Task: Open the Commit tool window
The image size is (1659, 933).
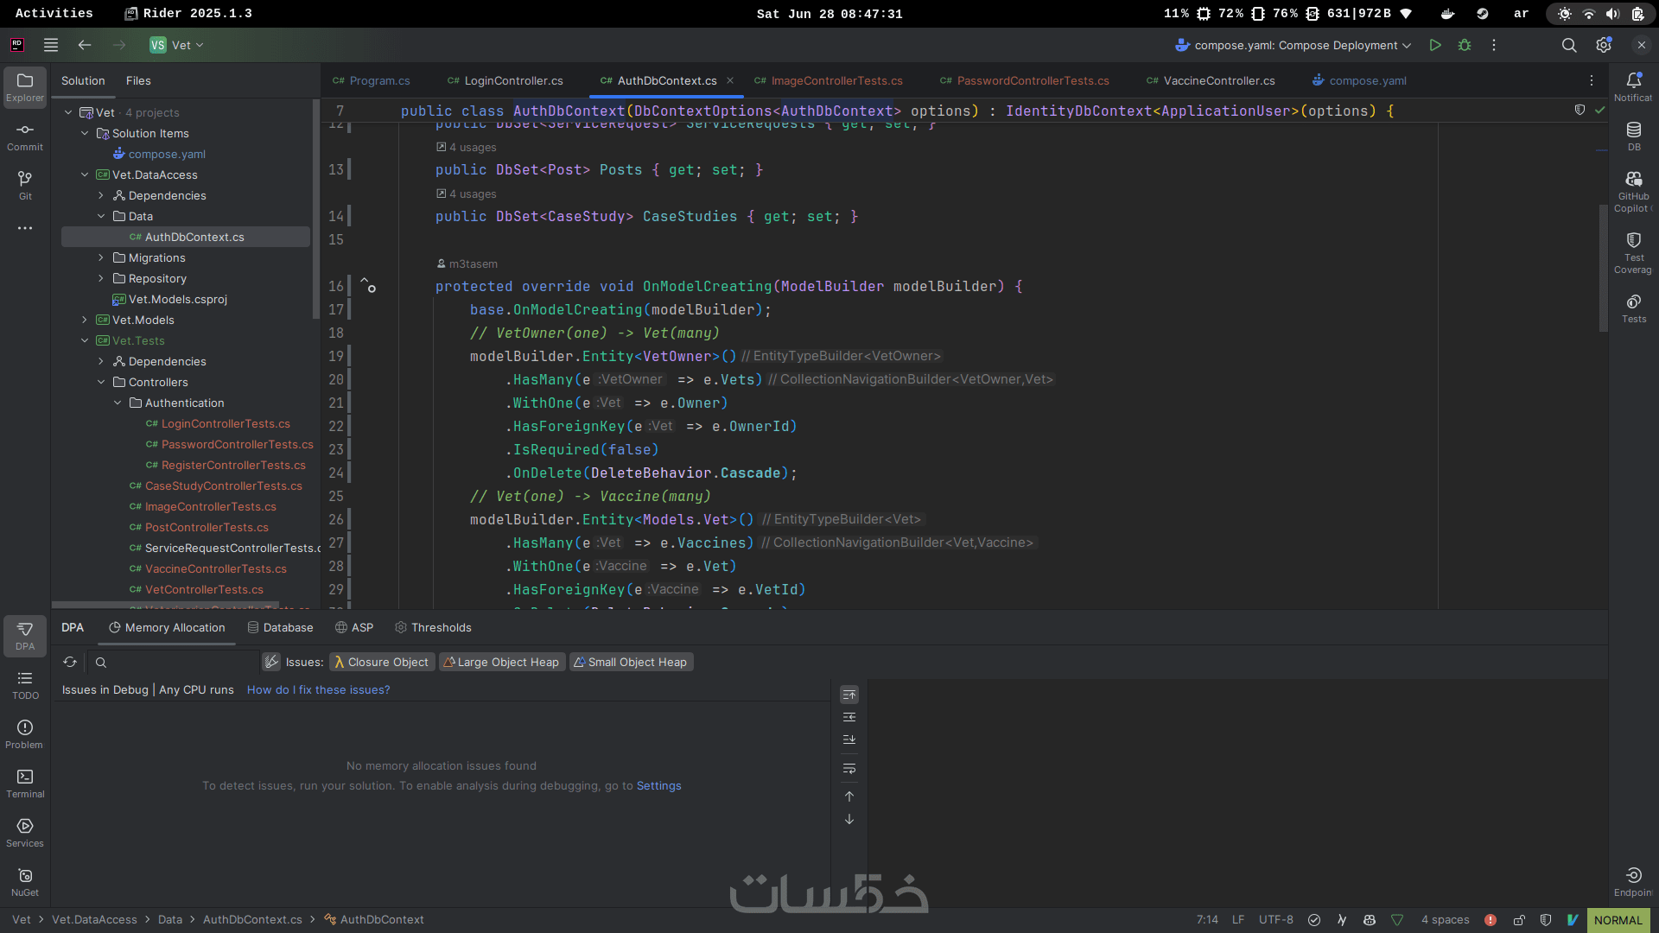Action: pyautogui.click(x=25, y=136)
